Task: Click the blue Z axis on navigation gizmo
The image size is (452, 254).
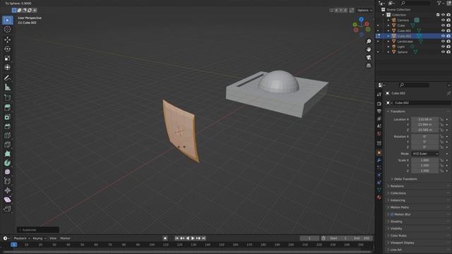Action: point(361,19)
